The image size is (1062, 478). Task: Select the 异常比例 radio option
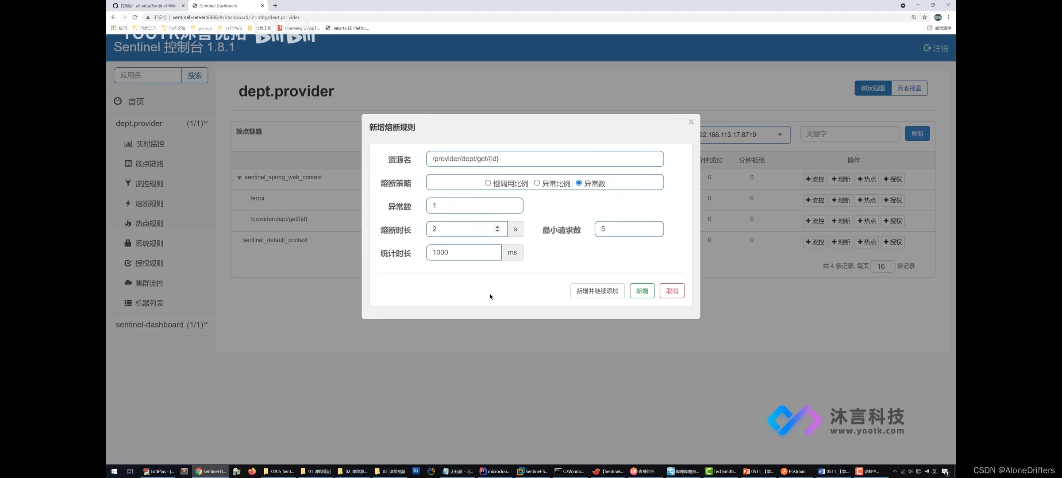[537, 183]
